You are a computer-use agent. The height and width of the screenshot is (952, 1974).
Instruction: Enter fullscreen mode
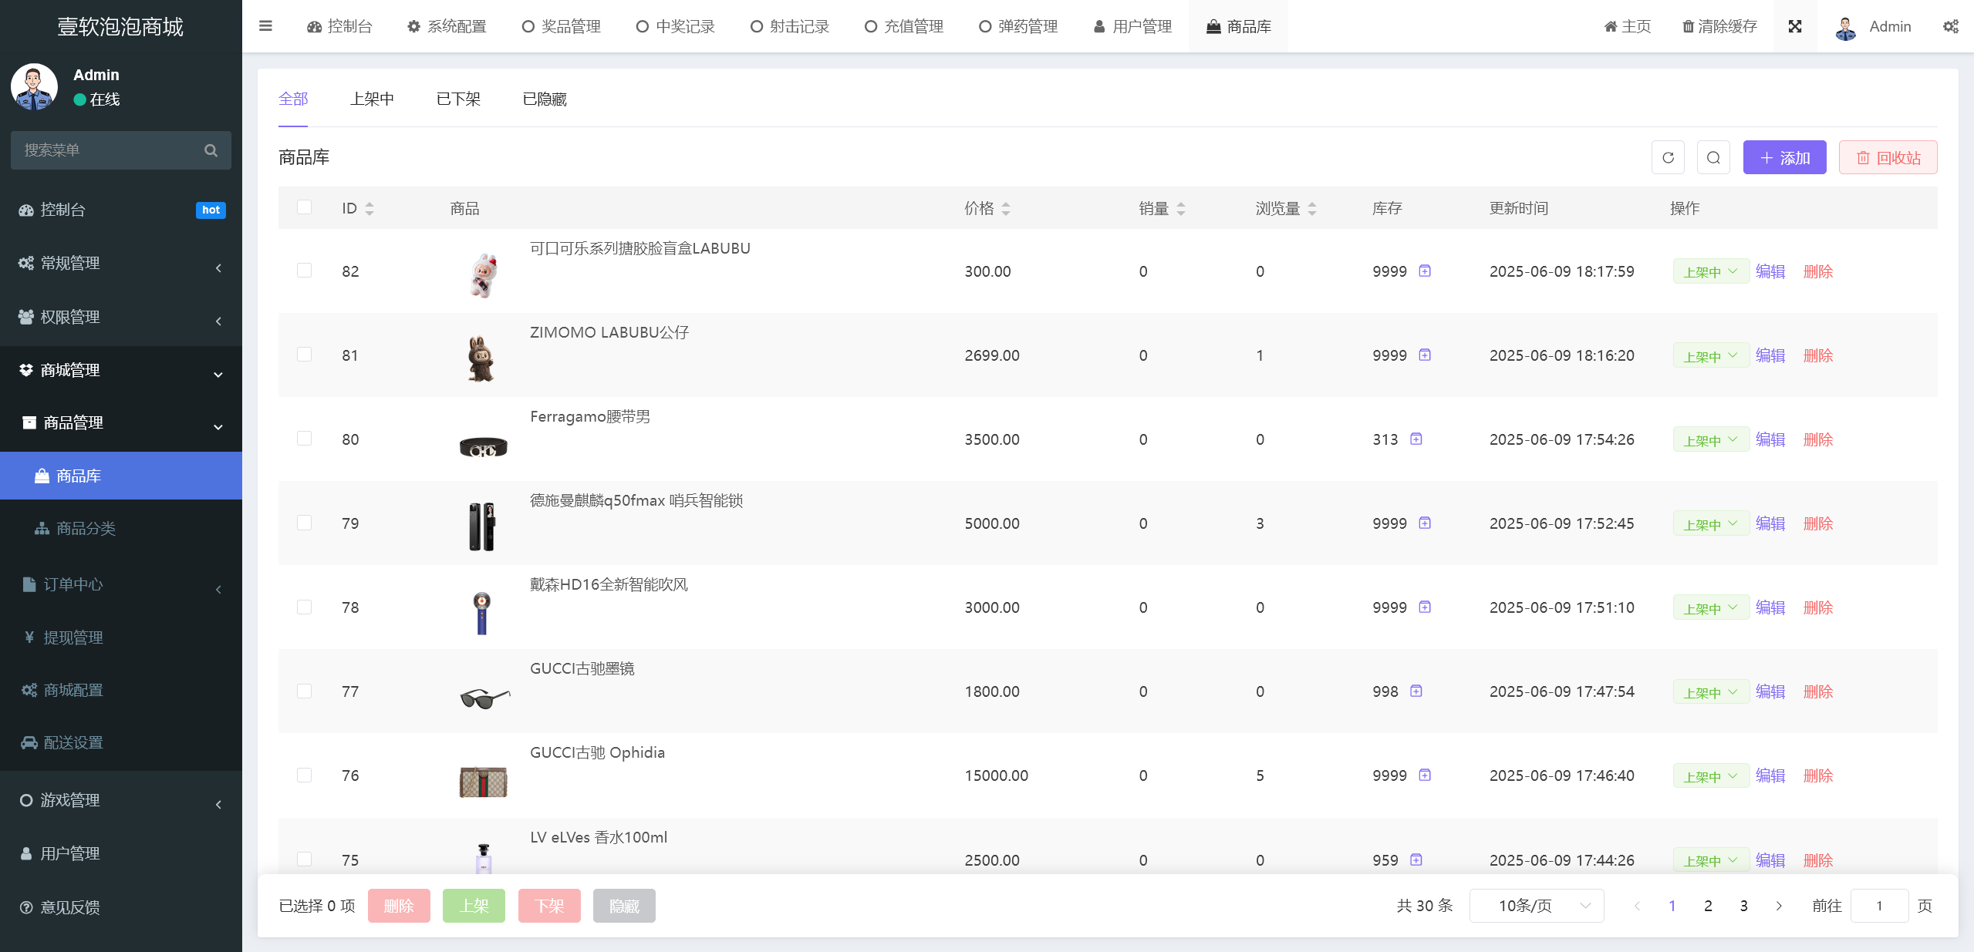[x=1795, y=25]
